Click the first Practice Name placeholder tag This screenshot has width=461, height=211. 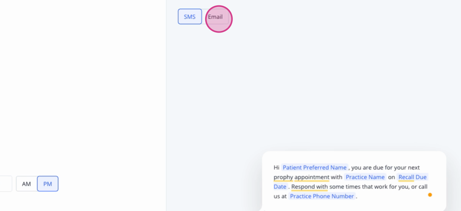point(365,177)
